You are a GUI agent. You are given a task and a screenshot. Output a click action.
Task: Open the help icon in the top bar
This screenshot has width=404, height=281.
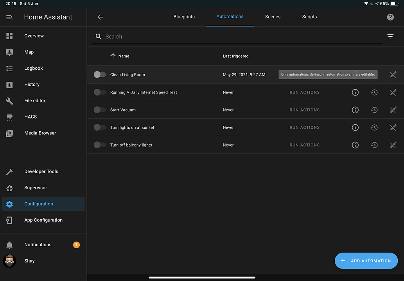click(x=390, y=17)
